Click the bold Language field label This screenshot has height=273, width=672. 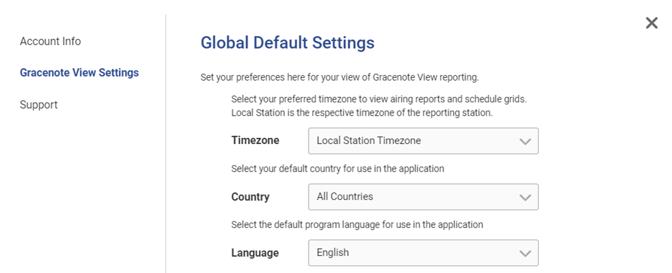[255, 253]
